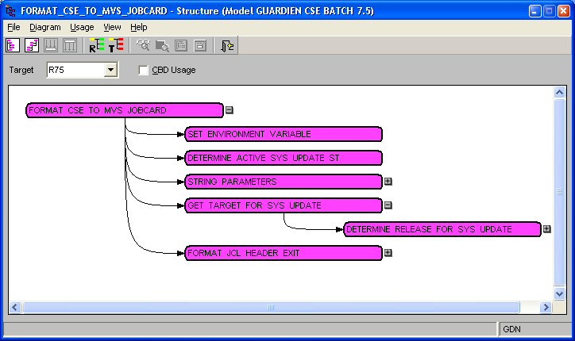575x341 pixels.
Task: Expand the STRING PARAMETERS node
Action: pyautogui.click(x=388, y=182)
